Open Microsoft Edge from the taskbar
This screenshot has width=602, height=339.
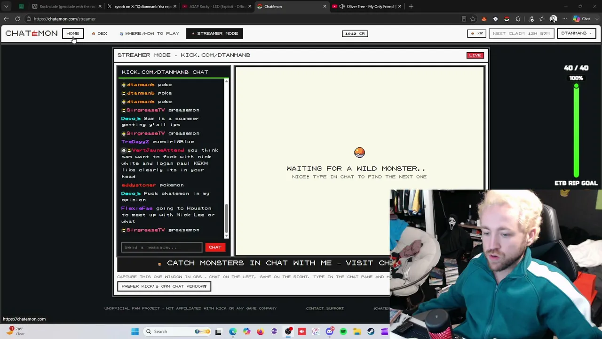[x=233, y=331]
